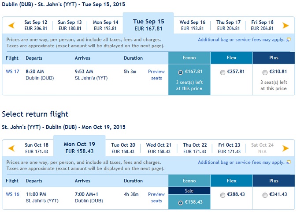The height and width of the screenshot is (212, 297).
Task: Open bag fees popup icon in return section
Action: point(289,163)
